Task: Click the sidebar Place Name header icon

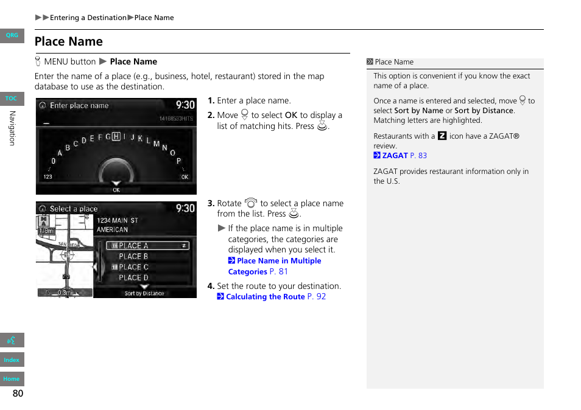Action: click(x=370, y=62)
